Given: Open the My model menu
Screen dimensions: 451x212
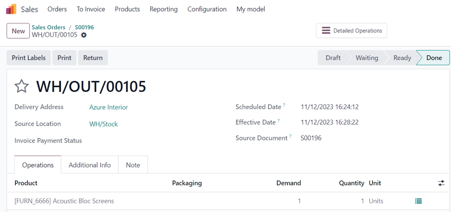Looking at the screenshot, I should pos(250,9).
